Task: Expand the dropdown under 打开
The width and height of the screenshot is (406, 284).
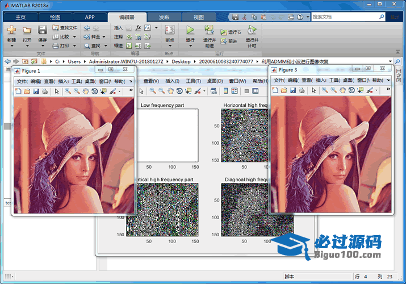Action: tap(27, 46)
